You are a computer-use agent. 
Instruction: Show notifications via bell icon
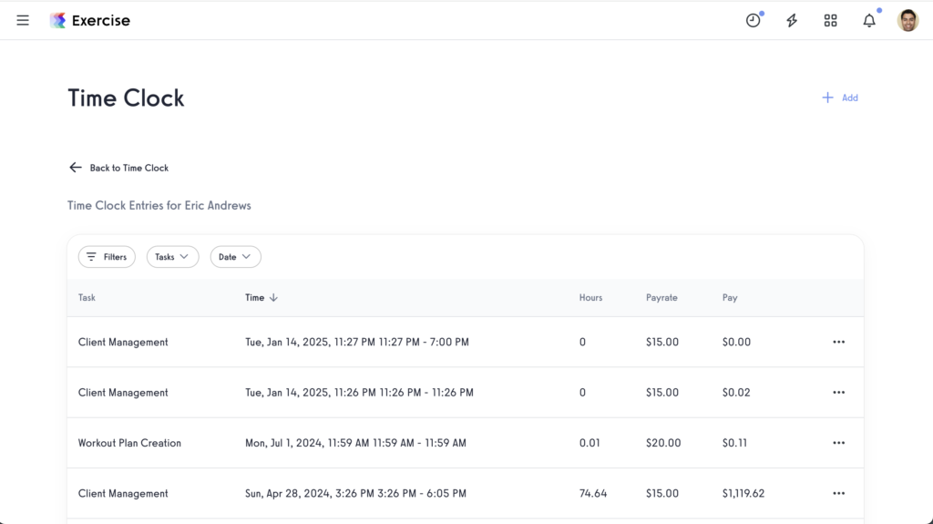click(x=869, y=20)
